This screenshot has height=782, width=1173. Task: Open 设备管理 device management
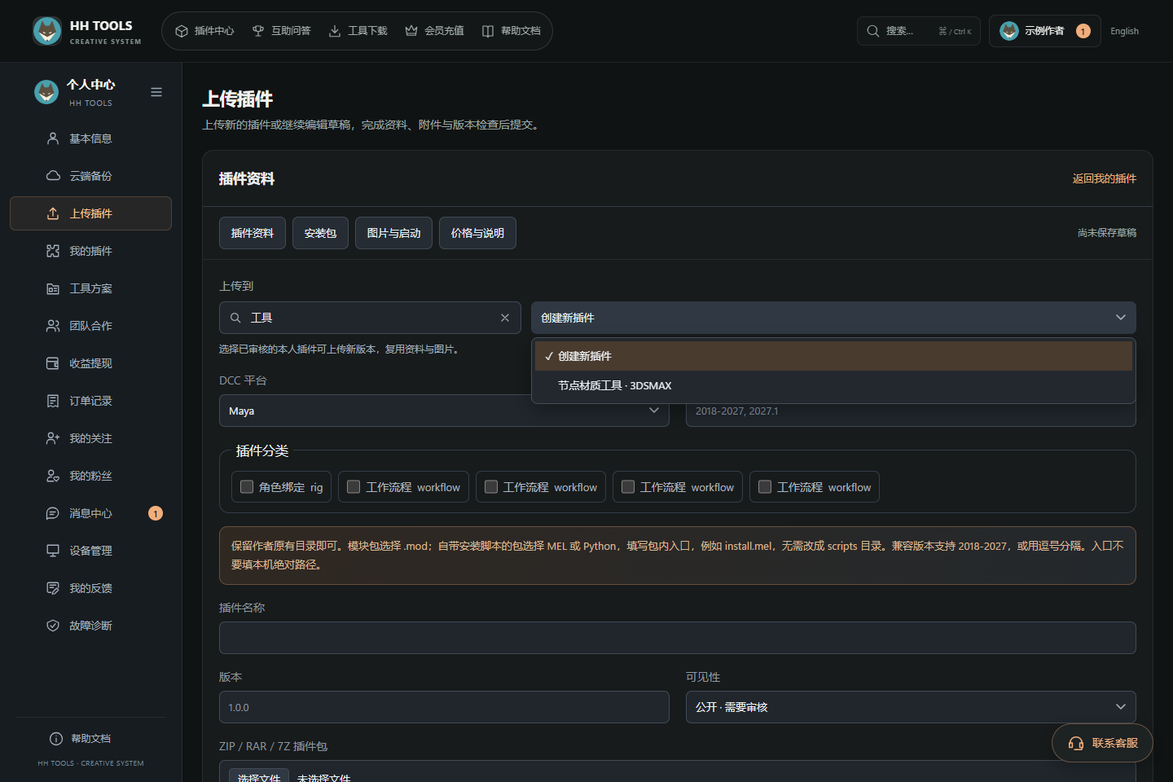(90, 551)
